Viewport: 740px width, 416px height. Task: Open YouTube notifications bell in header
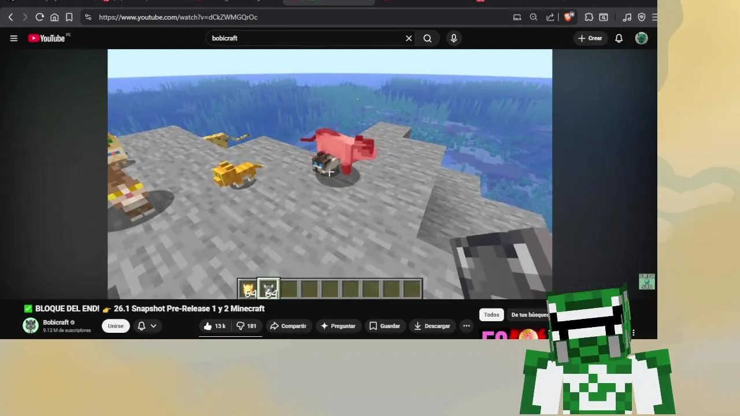(619, 38)
